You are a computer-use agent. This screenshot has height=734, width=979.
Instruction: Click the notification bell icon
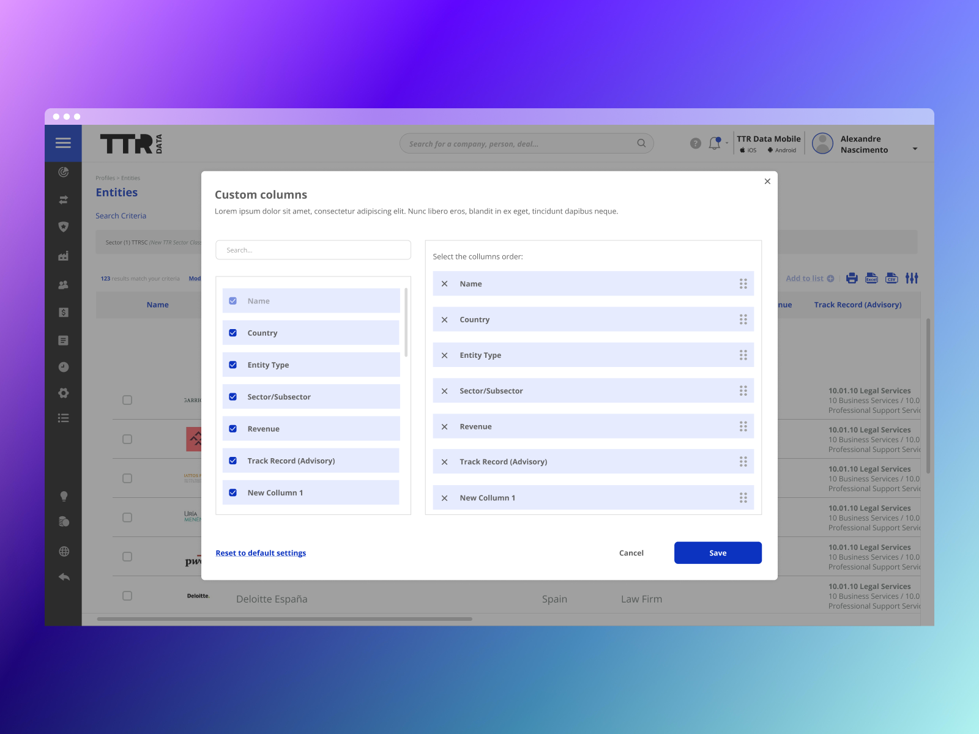(x=714, y=144)
